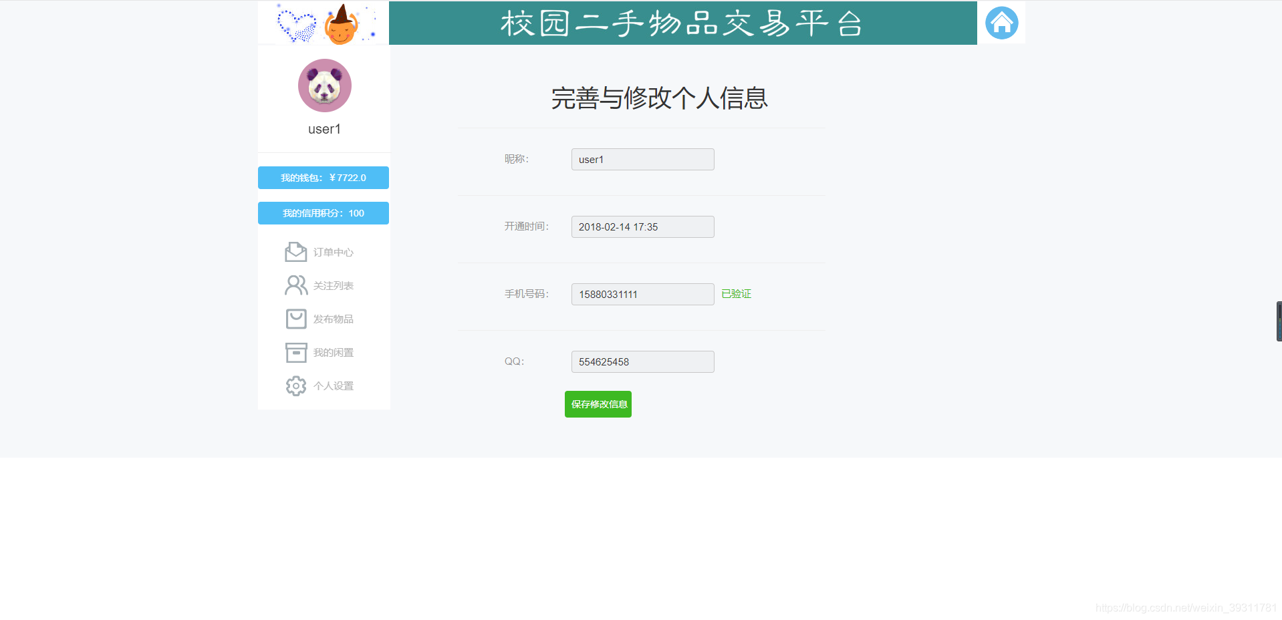Viewport: 1282px width, 620px height.
Task: Click the panda profile avatar
Action: coord(324,86)
